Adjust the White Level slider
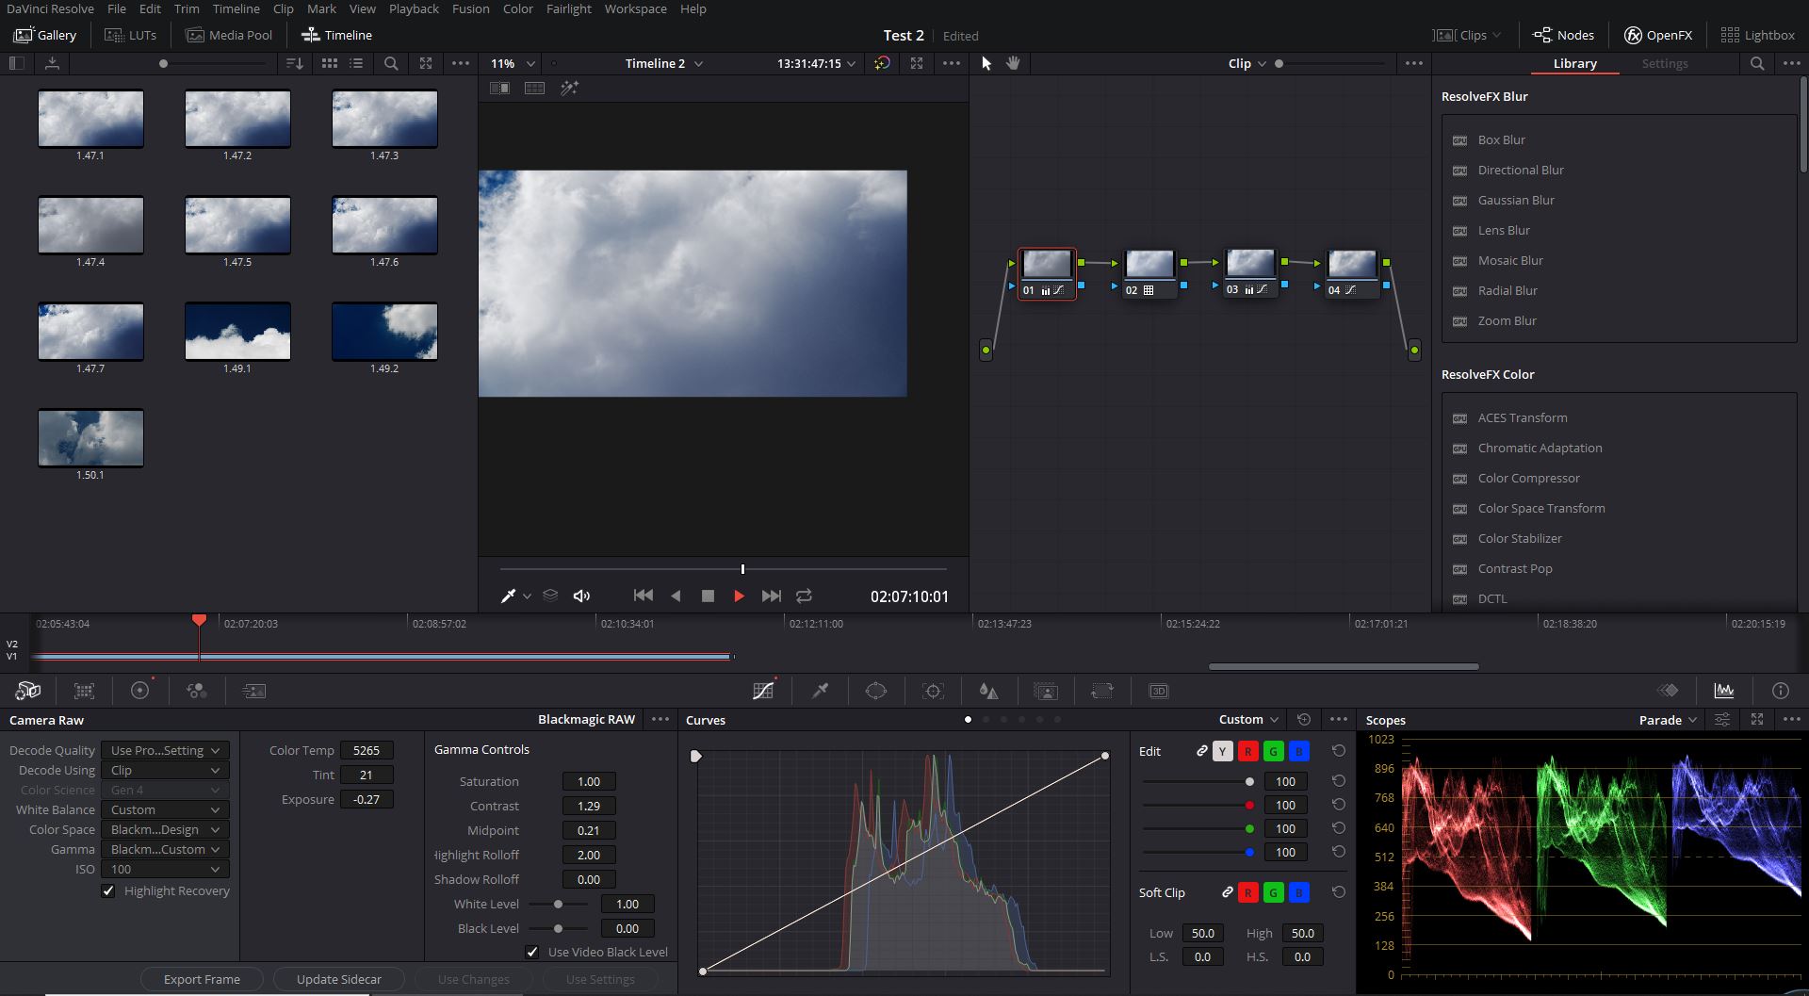Viewport: 1809px width, 996px height. pos(558,904)
